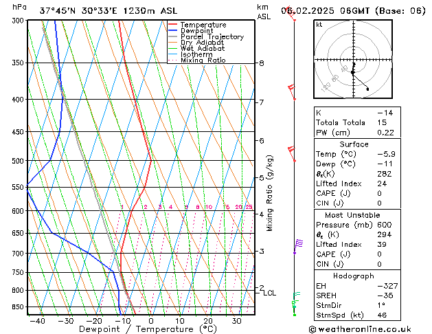Viewport: 432px width, 334px height.
Task: Click the 'Surface' section heading
Action: [x=354, y=144]
